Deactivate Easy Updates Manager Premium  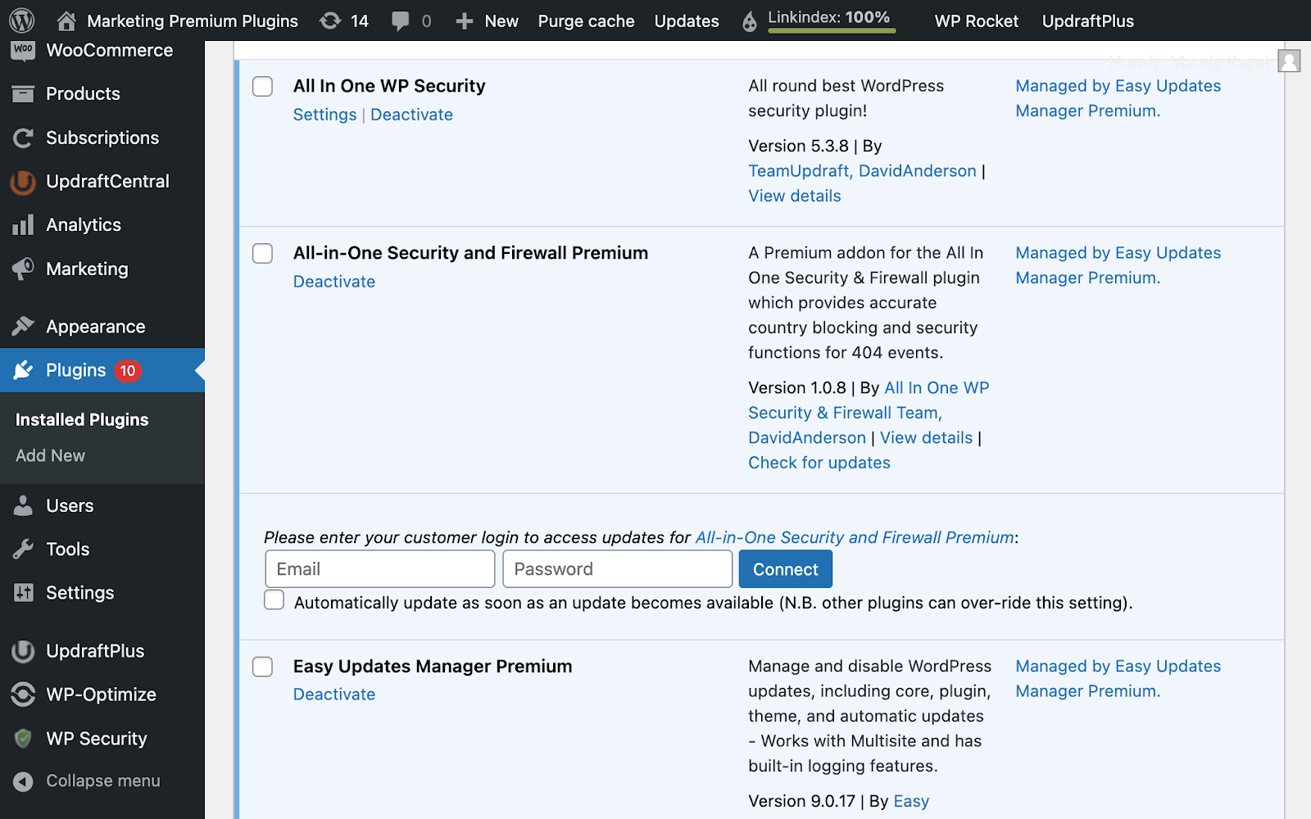tap(334, 695)
